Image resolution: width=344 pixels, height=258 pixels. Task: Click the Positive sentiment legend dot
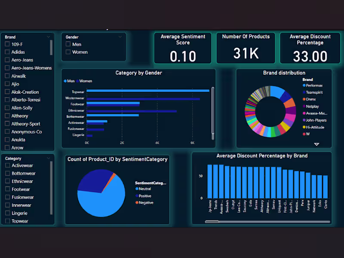point(137,196)
